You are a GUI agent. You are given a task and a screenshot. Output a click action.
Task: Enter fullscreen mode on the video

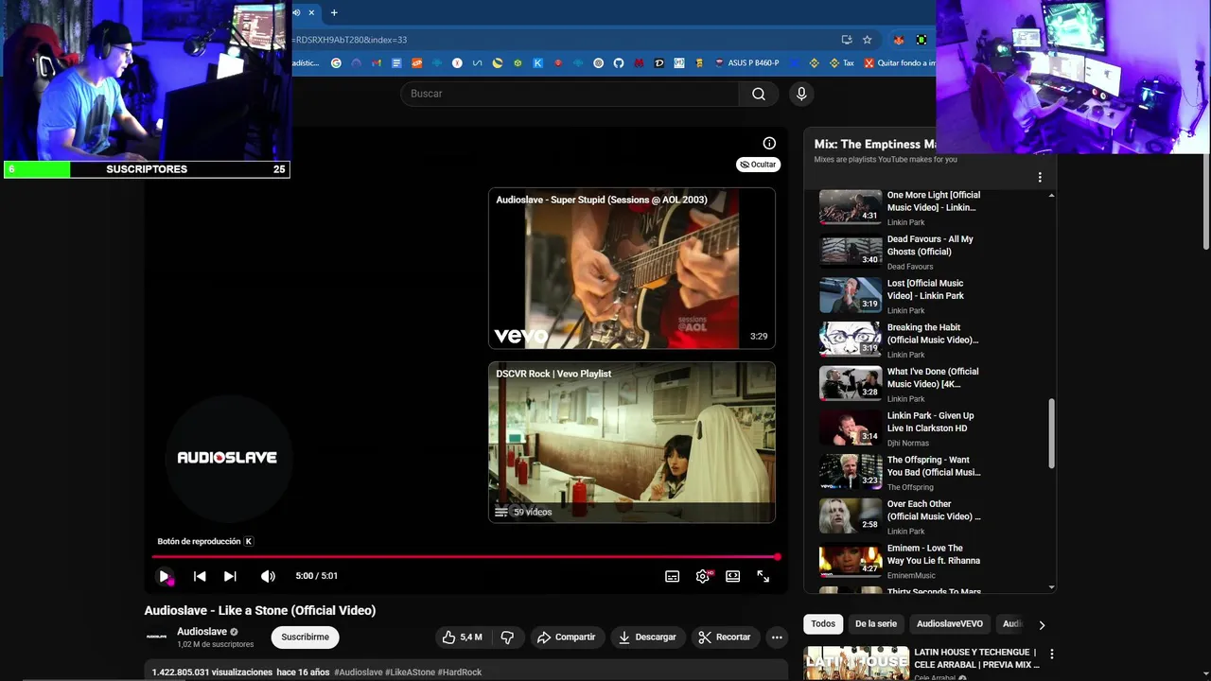click(763, 576)
